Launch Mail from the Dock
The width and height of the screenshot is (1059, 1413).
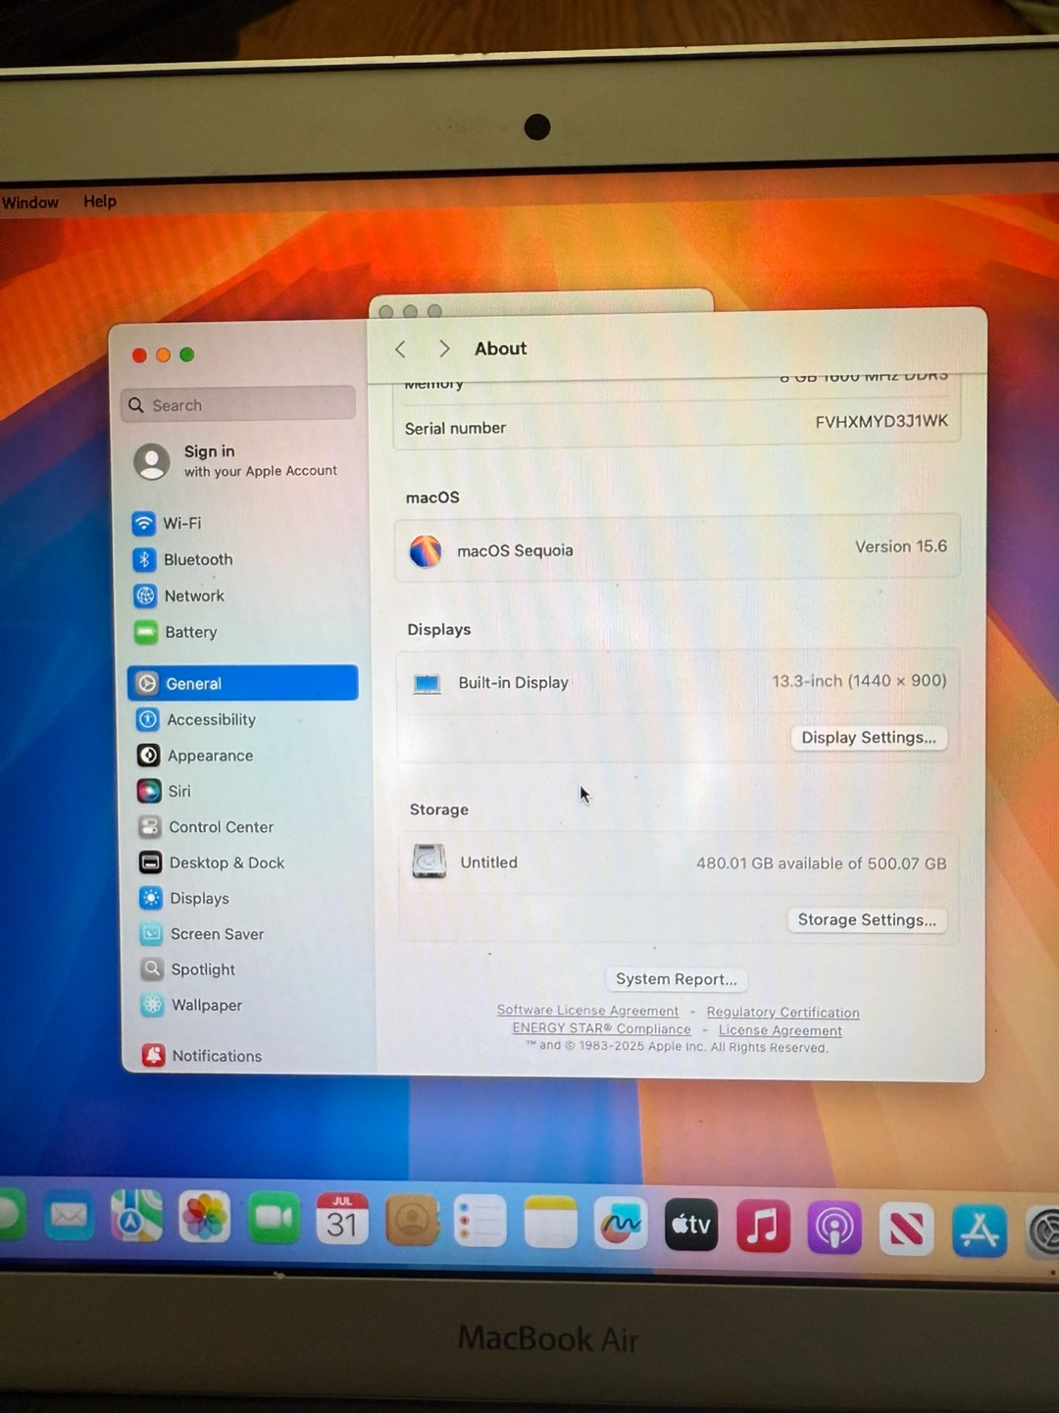(x=69, y=1217)
